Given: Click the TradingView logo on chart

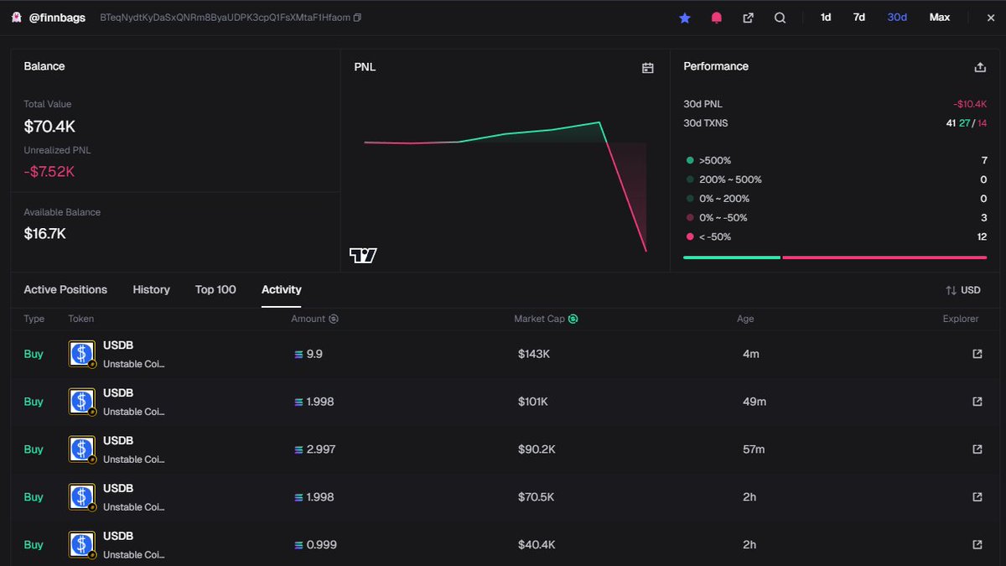Looking at the screenshot, I should pos(363,256).
